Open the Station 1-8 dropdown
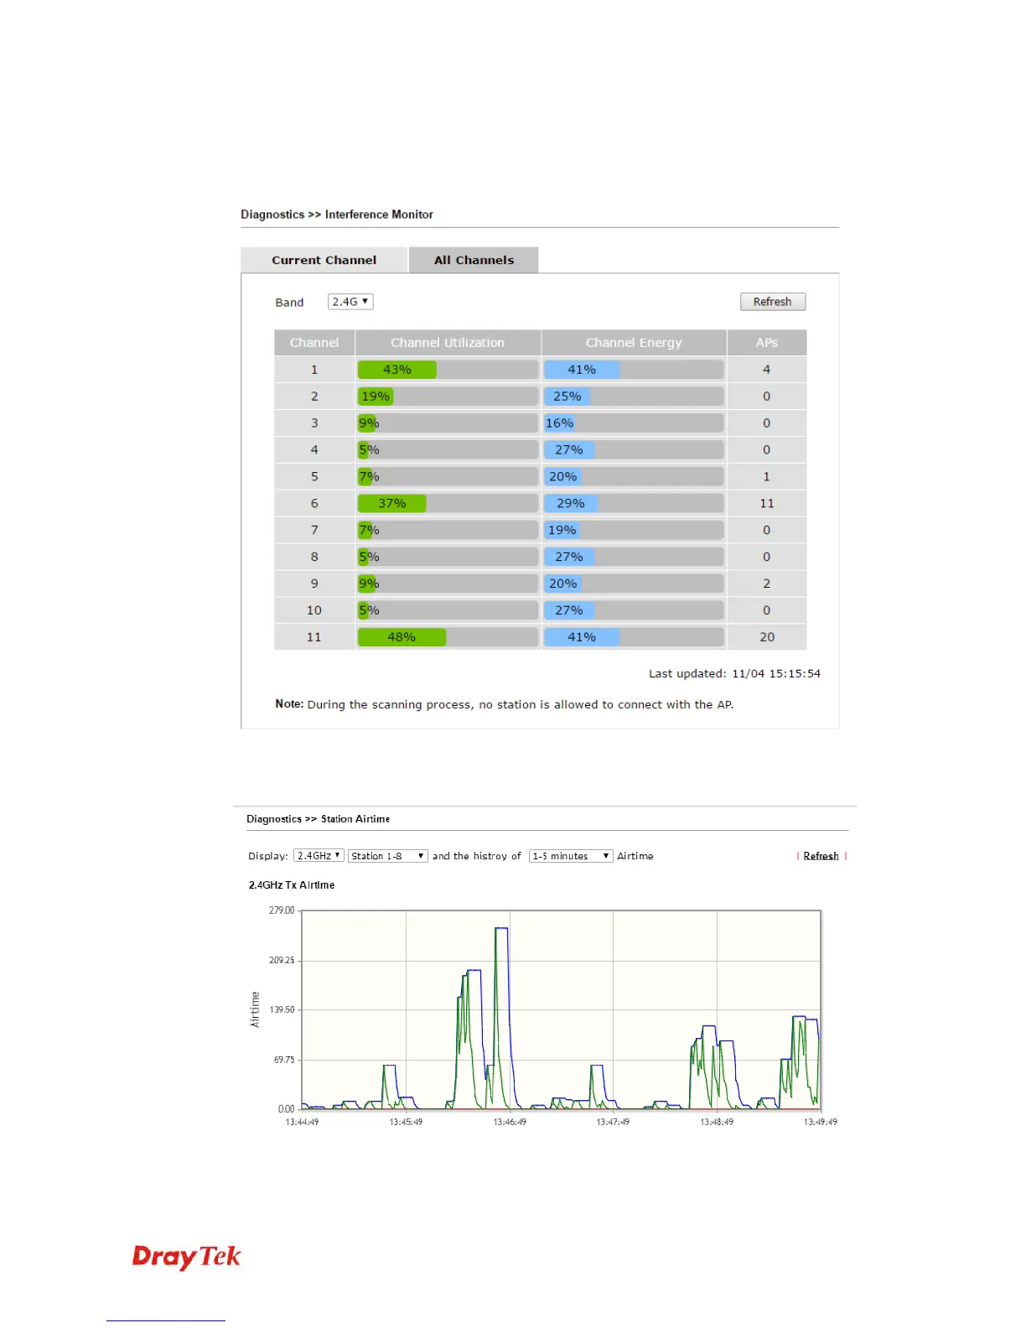Image resolution: width=1026 pixels, height=1328 pixels. 388,856
